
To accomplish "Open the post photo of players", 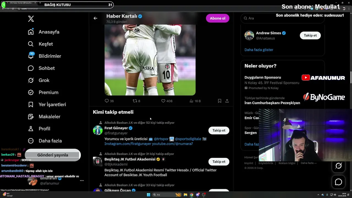I will pyautogui.click(x=150, y=60).
